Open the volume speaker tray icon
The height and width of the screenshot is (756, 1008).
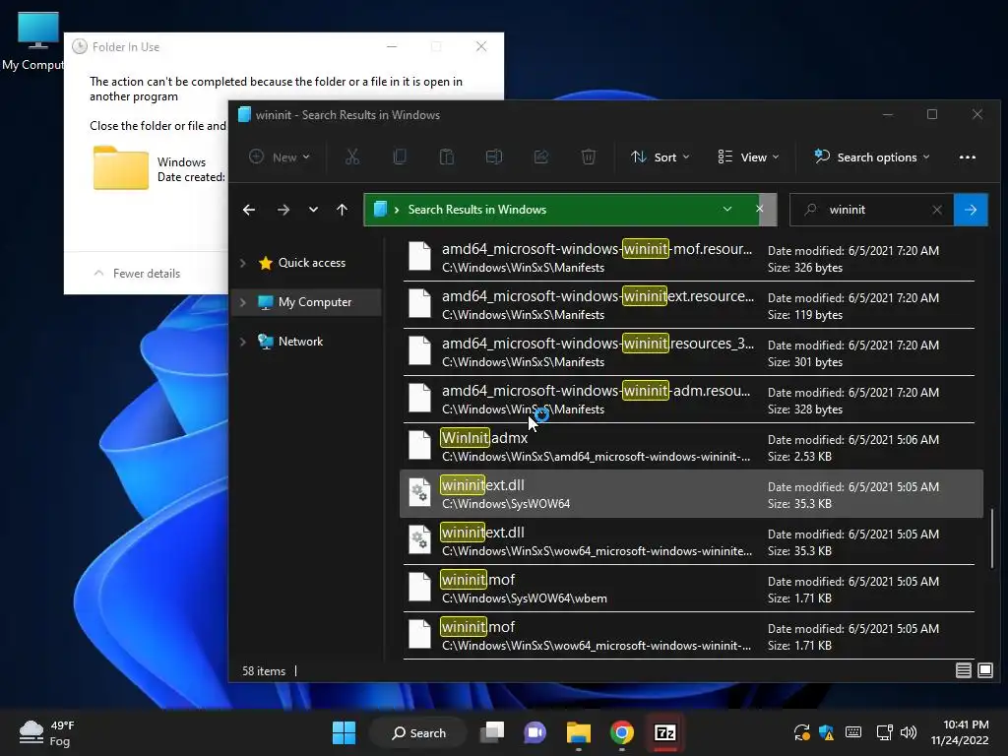coord(909,732)
